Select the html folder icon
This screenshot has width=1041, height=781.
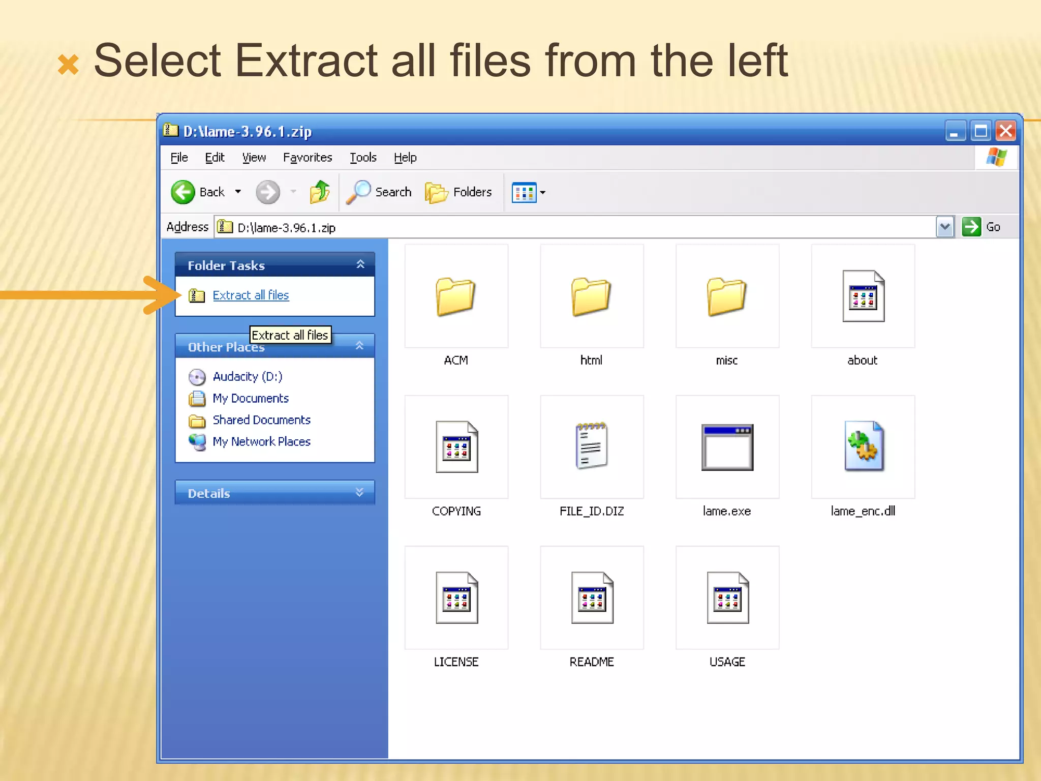click(x=591, y=296)
